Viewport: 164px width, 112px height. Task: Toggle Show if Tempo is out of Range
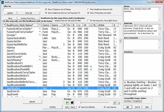46,9
